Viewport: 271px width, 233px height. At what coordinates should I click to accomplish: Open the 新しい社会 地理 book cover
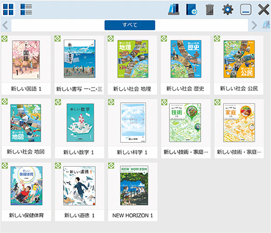point(133,59)
